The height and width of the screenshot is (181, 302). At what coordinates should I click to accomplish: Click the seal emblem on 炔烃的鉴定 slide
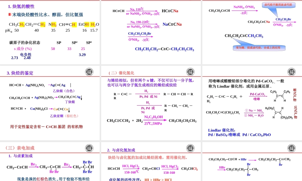[88, 72]
